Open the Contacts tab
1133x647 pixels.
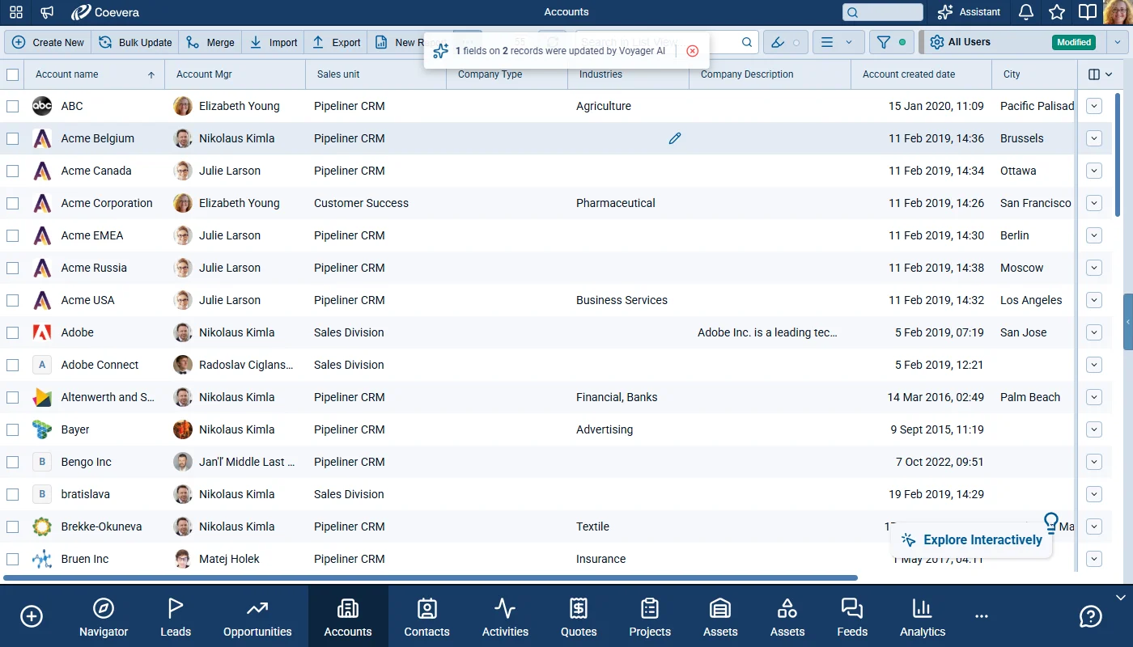coord(426,617)
